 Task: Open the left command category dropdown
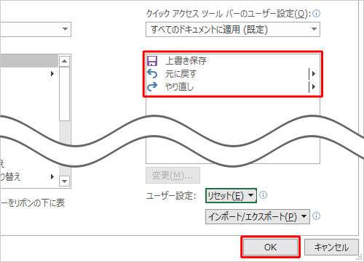[x=36, y=30]
